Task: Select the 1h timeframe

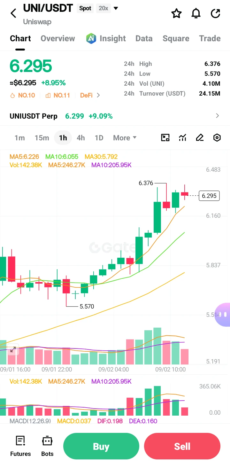Action: coord(63,138)
